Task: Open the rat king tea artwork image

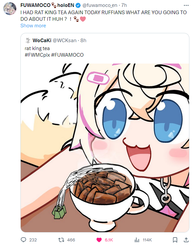Action: click(105, 148)
